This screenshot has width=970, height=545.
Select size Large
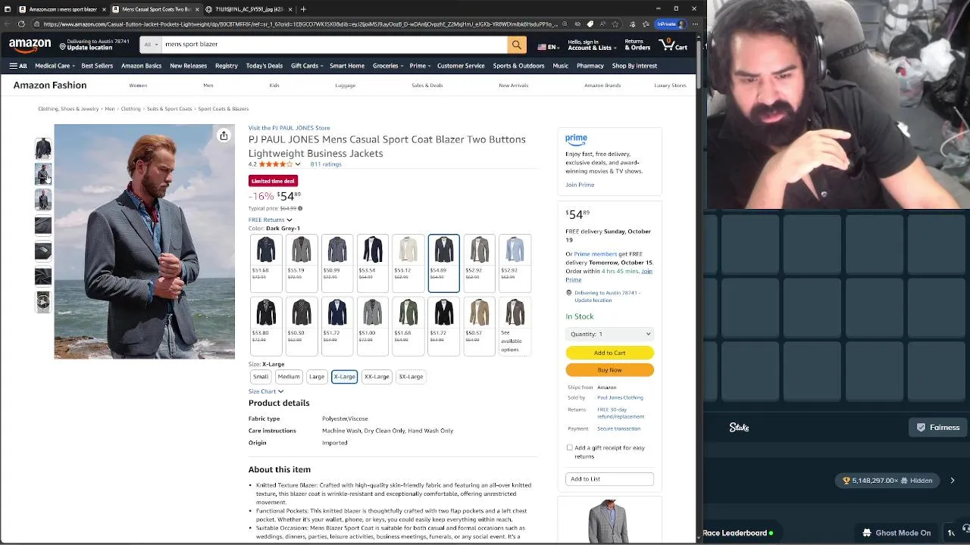tap(317, 376)
